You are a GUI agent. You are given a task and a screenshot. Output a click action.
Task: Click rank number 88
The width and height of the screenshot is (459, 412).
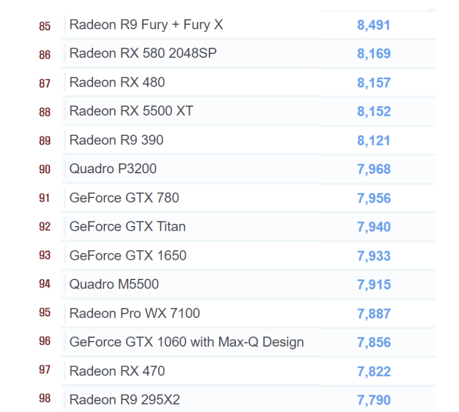coord(45,112)
